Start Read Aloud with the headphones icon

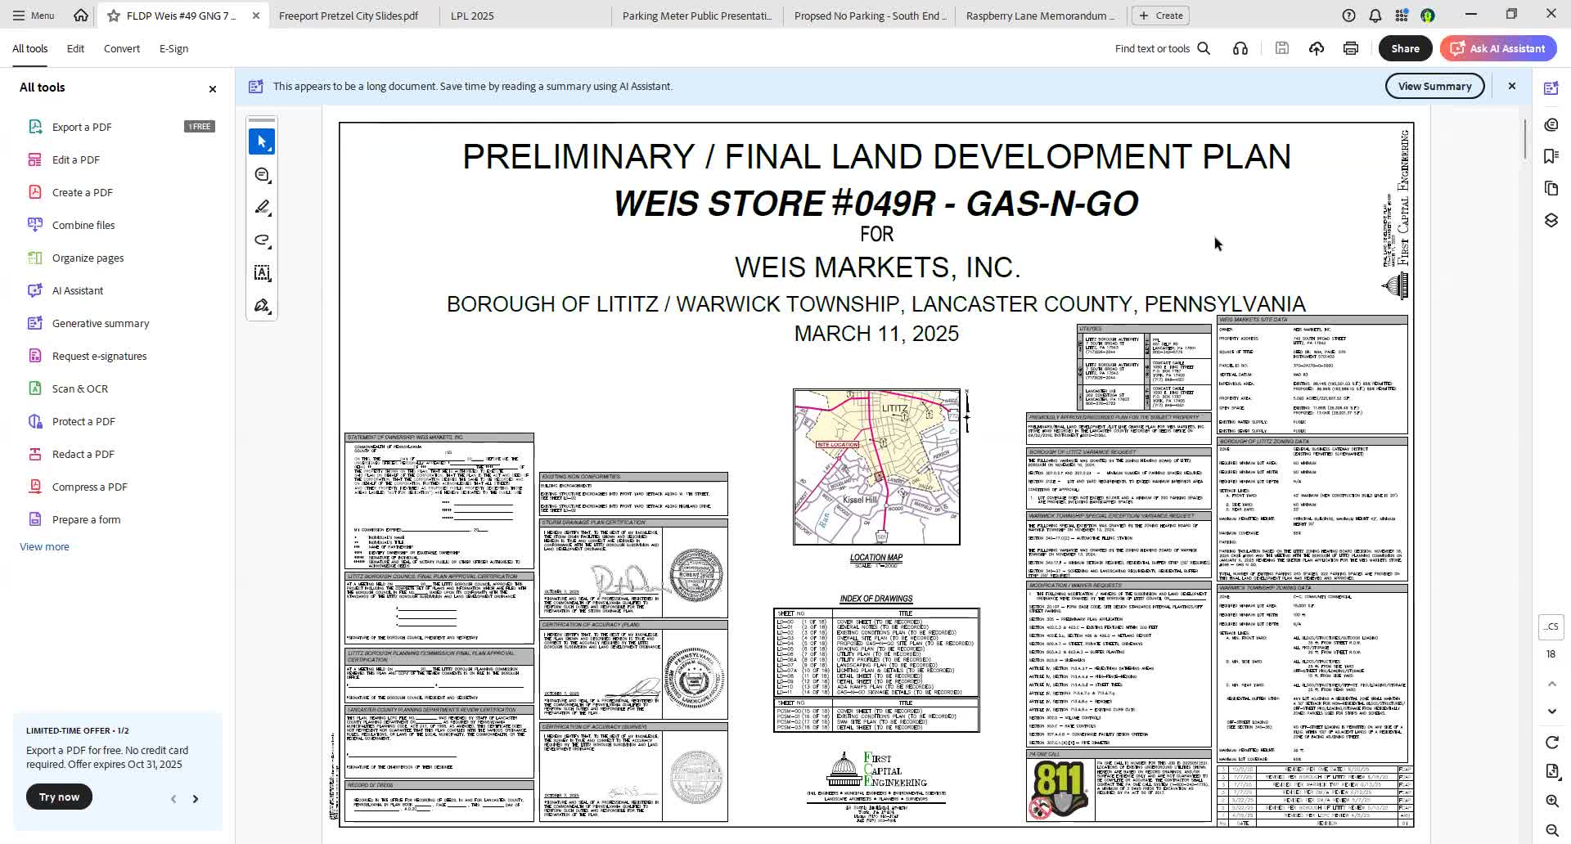pyautogui.click(x=1240, y=48)
